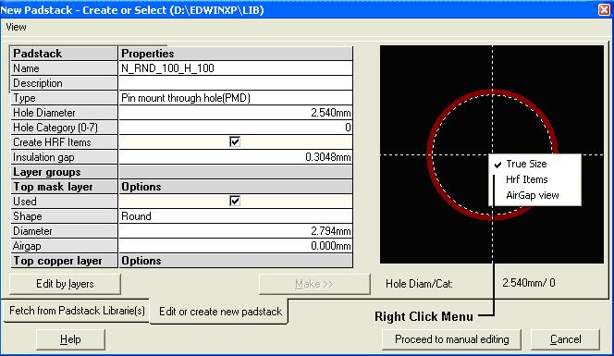The image size is (614, 356).
Task: Click the red pad ring in preview
Action: (431, 154)
